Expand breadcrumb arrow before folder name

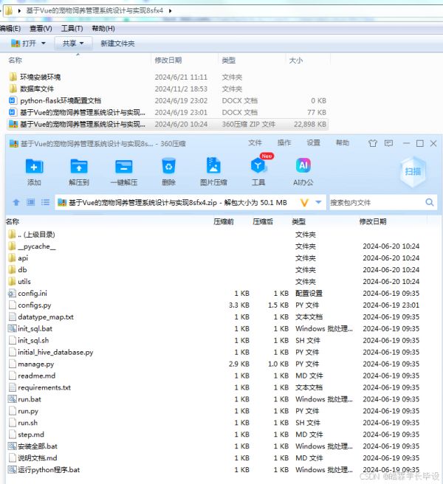point(19,11)
